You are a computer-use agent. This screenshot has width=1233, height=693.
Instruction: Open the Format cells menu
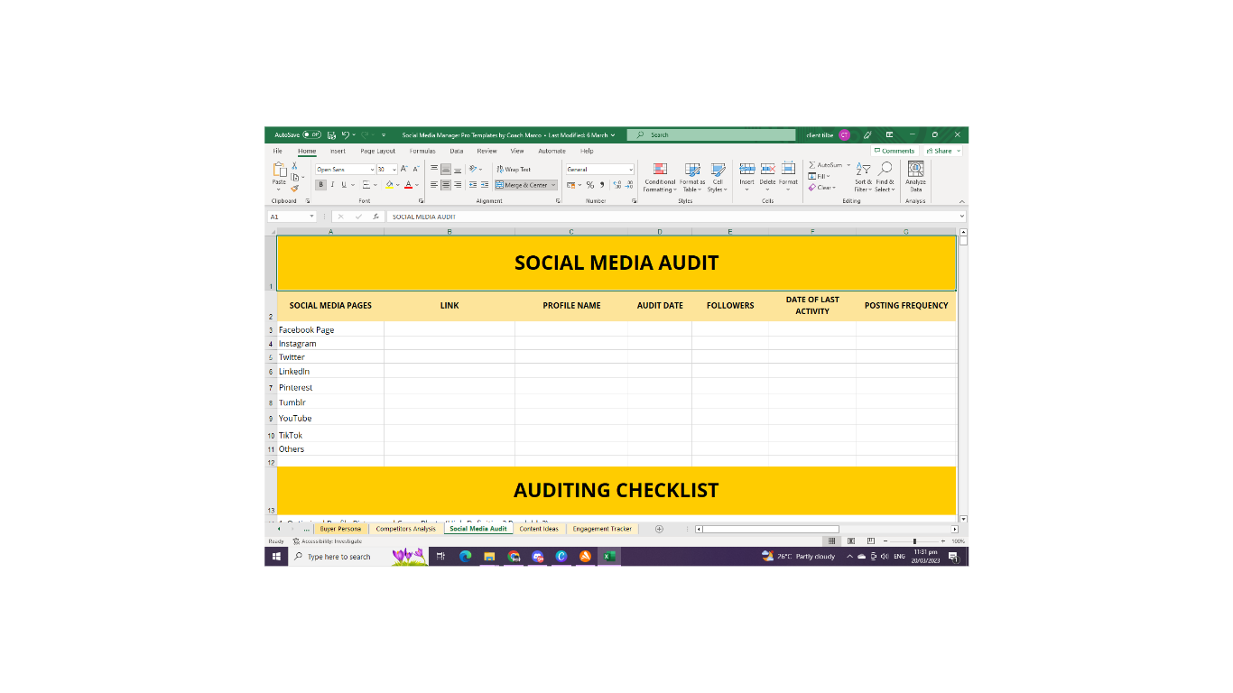point(788,177)
